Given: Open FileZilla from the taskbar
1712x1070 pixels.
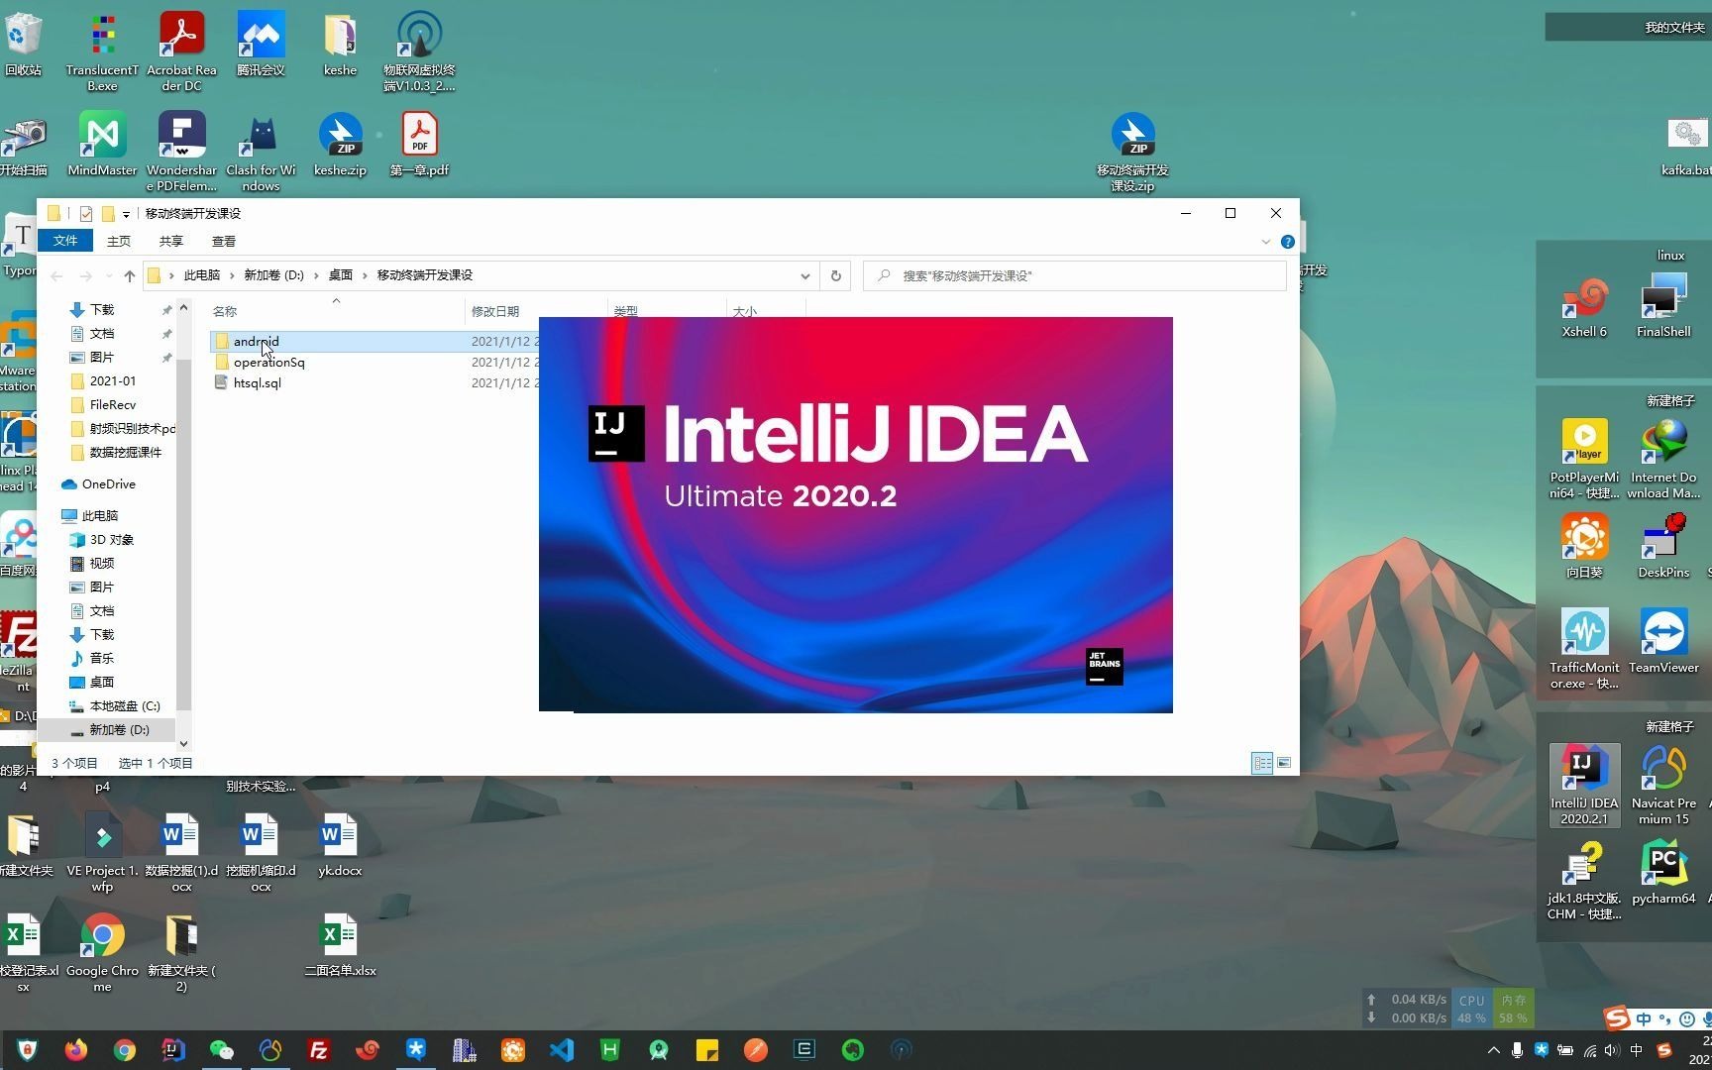Looking at the screenshot, I should (319, 1049).
